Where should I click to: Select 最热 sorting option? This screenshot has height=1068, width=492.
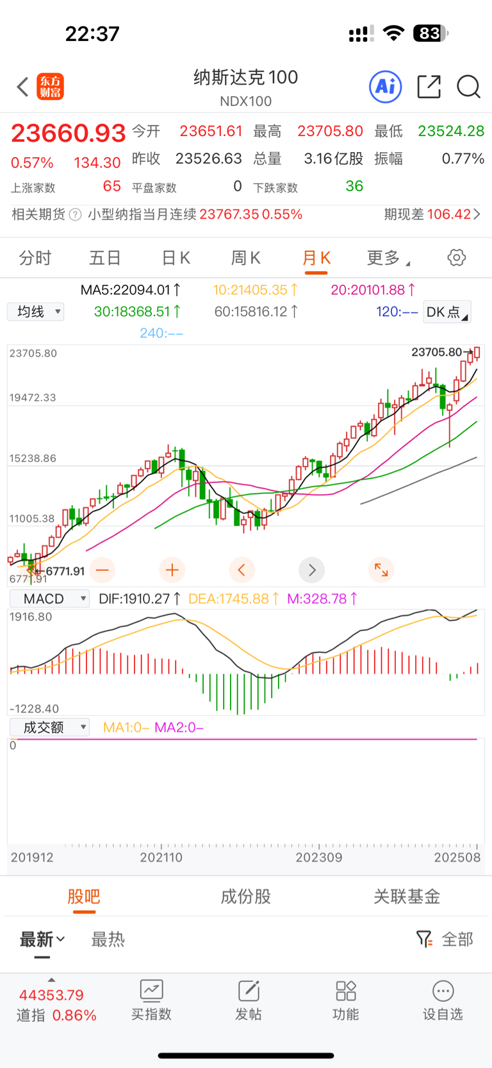click(108, 940)
